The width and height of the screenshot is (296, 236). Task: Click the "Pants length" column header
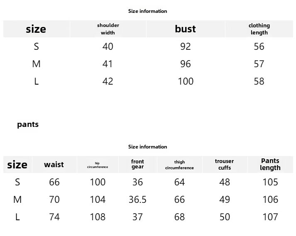pos(270,164)
